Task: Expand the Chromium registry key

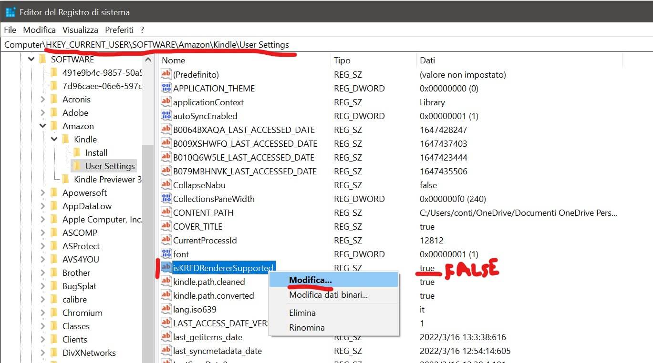Action: click(43, 313)
